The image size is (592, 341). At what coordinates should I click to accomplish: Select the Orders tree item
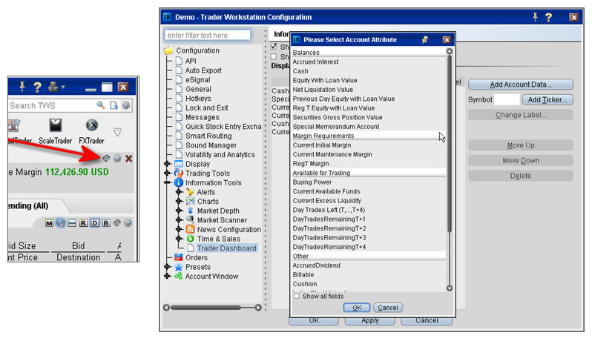point(197,258)
